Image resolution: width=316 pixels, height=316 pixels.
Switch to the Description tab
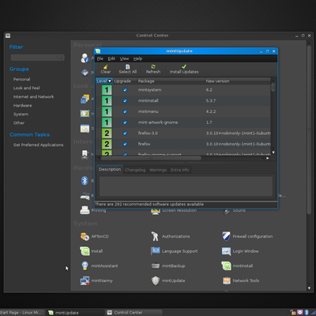click(x=110, y=169)
